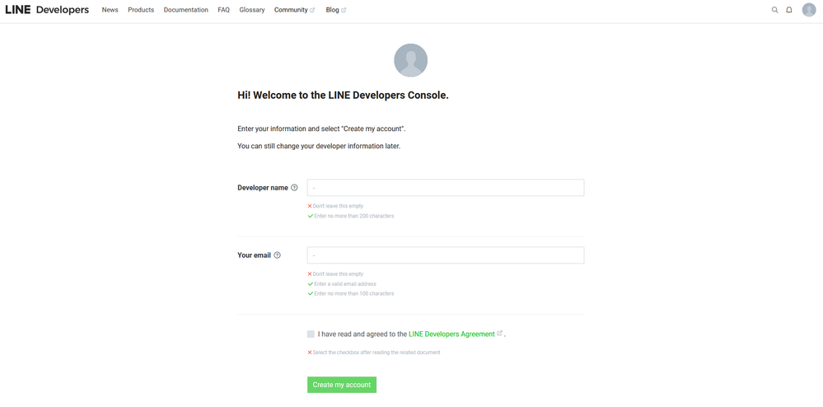This screenshot has height=407, width=823.
Task: Open the user avatar menu in header
Action: point(809,10)
